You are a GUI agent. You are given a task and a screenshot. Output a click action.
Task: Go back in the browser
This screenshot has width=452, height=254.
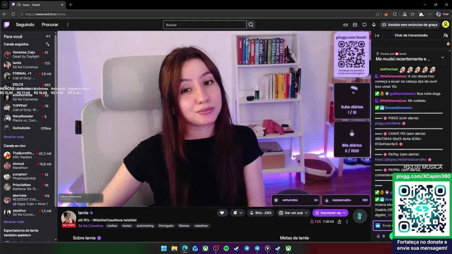pyautogui.click(x=5, y=14)
